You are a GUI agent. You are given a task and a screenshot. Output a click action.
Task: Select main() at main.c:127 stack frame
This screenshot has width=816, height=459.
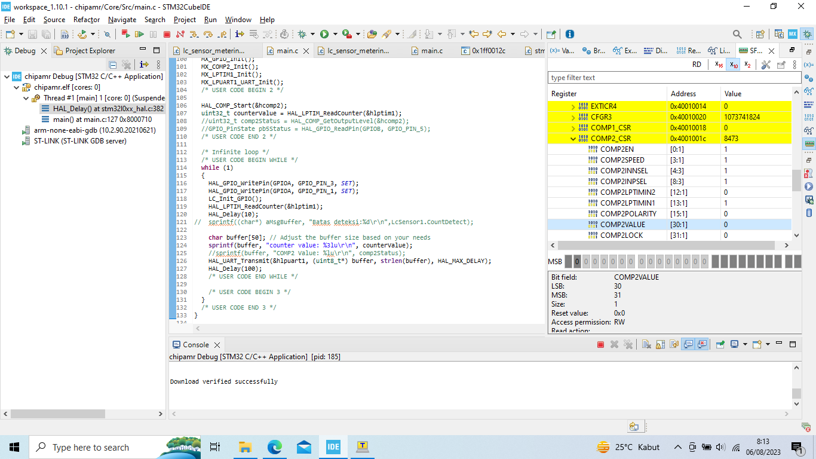[x=102, y=120]
